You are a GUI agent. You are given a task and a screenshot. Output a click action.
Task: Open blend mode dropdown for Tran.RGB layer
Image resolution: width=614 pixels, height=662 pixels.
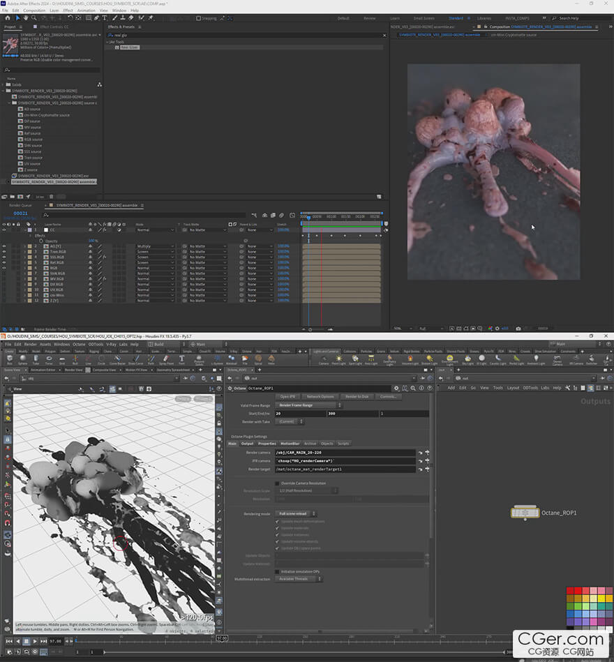[x=155, y=252]
